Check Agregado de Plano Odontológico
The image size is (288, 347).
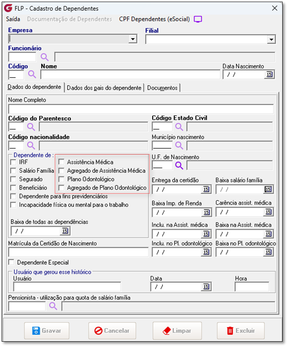click(x=61, y=188)
